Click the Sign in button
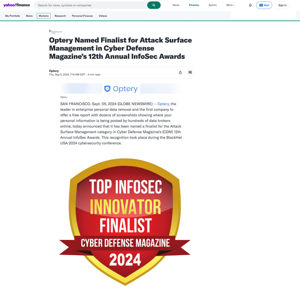300x289 pixels. pos(282,5)
